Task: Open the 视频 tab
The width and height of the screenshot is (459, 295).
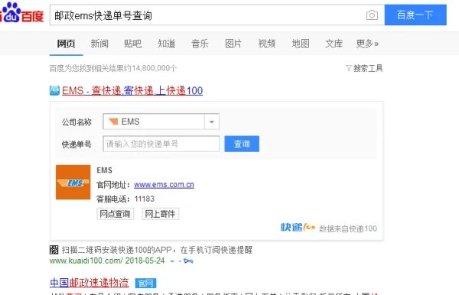Action: coord(267,44)
